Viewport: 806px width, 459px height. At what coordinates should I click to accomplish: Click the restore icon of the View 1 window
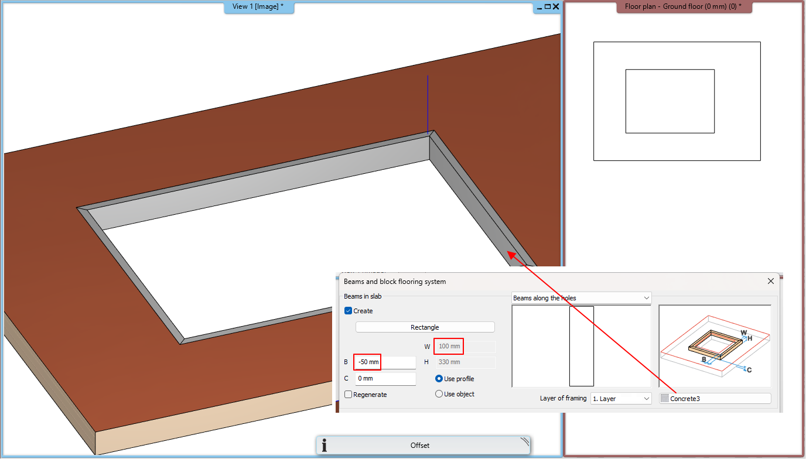point(547,6)
